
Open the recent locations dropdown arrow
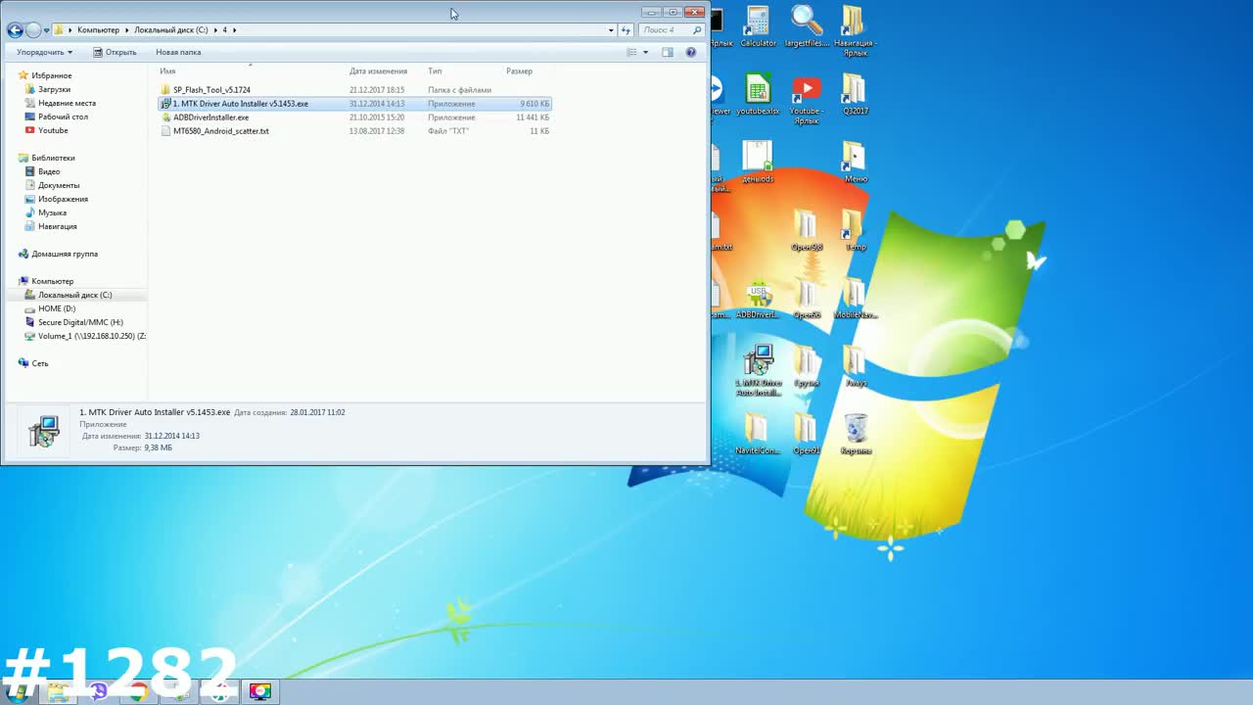tap(46, 30)
